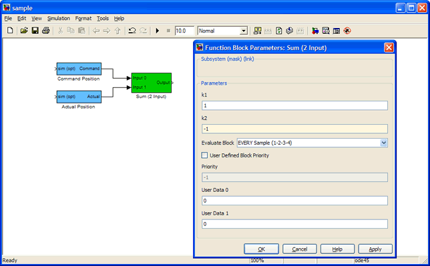The image size is (430, 266).
Task: Click the k2 input field
Action: [294, 129]
